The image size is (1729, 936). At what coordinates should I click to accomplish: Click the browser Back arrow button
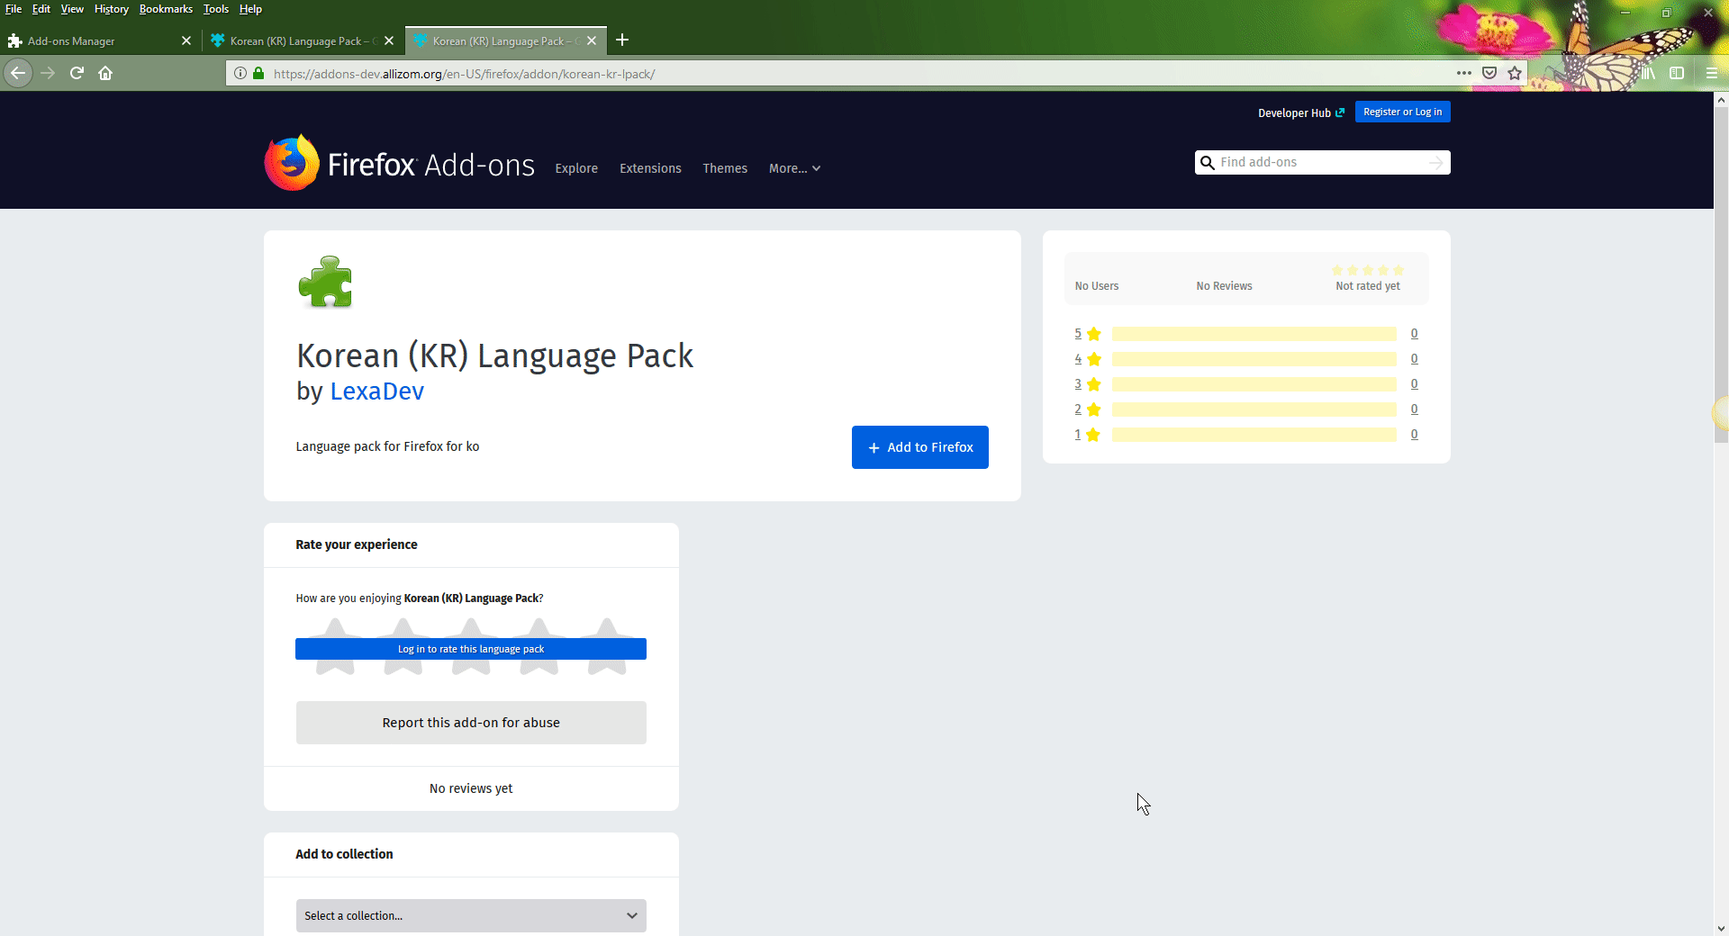click(x=18, y=73)
